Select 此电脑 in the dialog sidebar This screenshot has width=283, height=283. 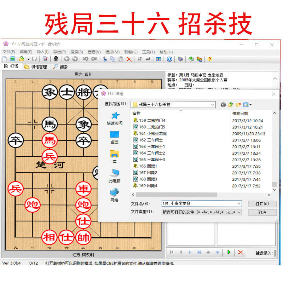(x=114, y=176)
